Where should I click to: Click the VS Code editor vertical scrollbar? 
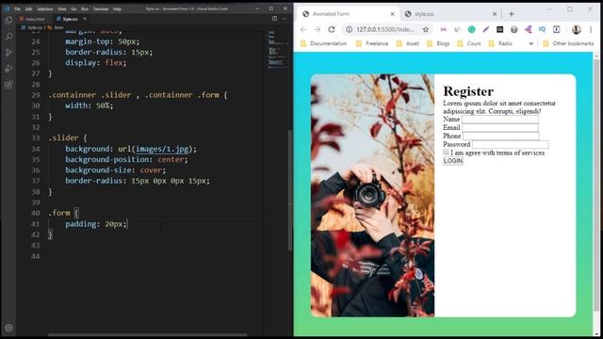pos(290,190)
